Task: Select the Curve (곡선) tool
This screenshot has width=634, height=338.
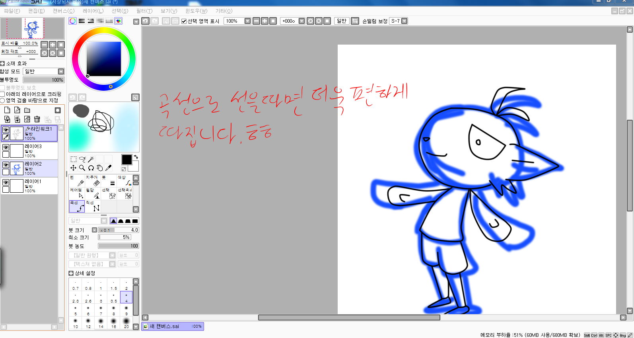Action: 77,207
